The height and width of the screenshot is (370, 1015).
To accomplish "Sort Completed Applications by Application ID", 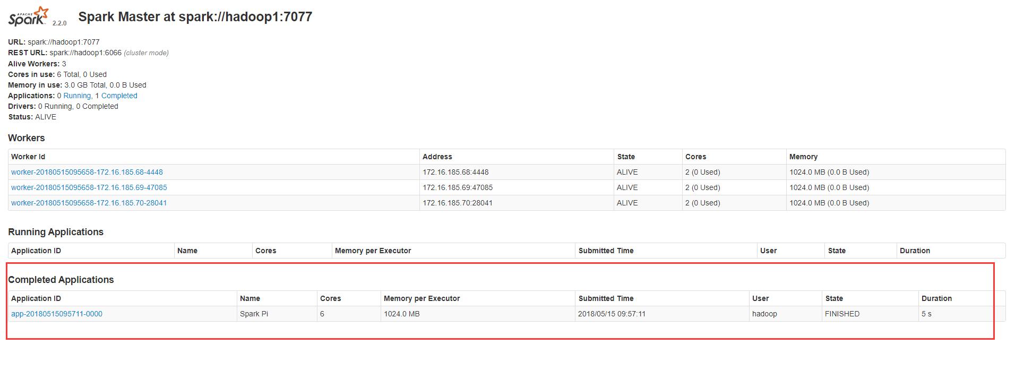I will click(36, 298).
